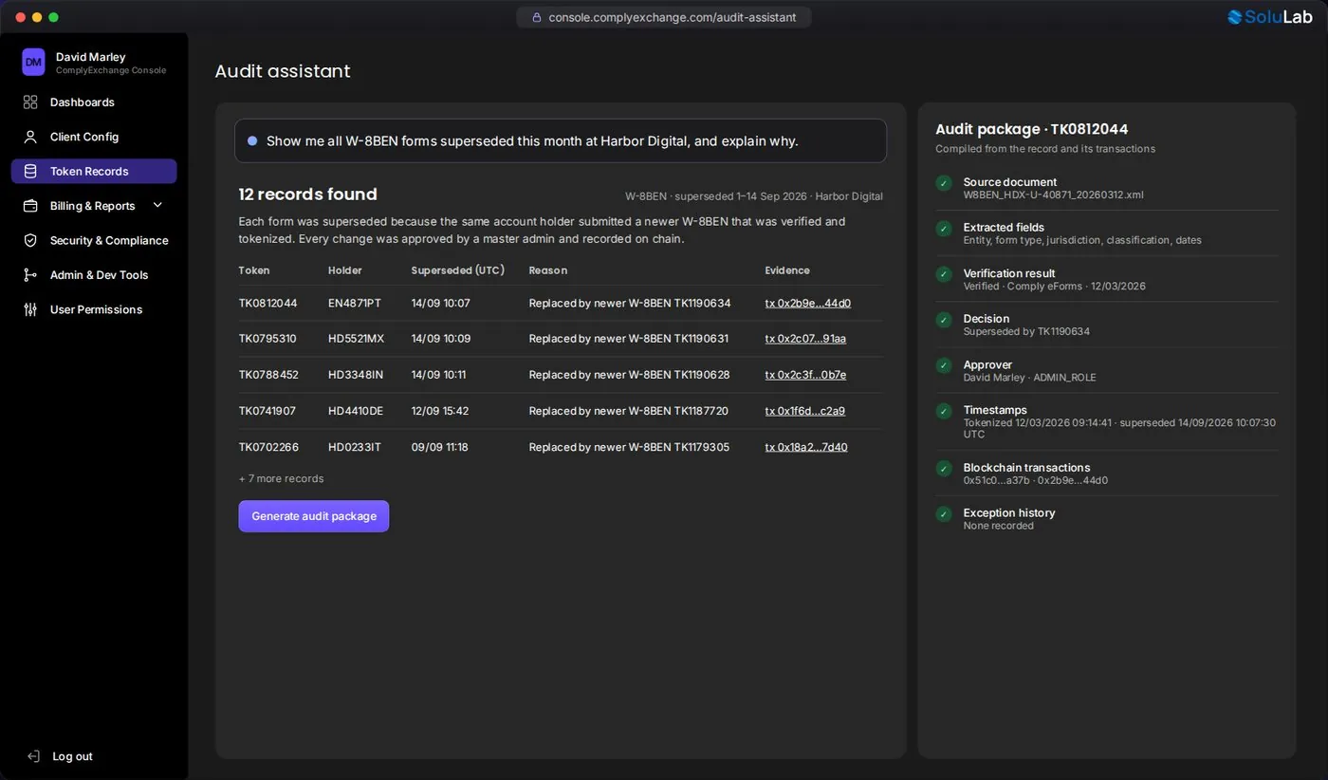Click Log out text in the sidebar

pos(72,756)
